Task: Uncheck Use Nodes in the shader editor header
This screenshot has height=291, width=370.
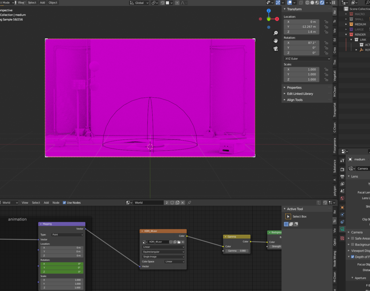Action: click(64, 203)
